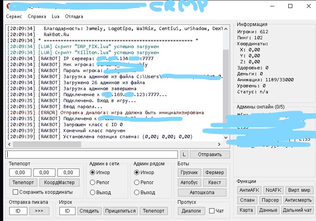Image resolution: width=316 pixels, height=221 pixels.
Task: Click the Телепорт button in the Телепорт group
Action: click(22, 183)
